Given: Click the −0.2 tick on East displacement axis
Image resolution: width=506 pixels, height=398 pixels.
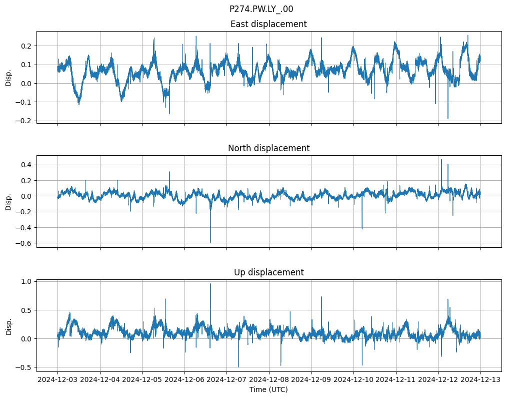Looking at the screenshot, I should (x=25, y=121).
